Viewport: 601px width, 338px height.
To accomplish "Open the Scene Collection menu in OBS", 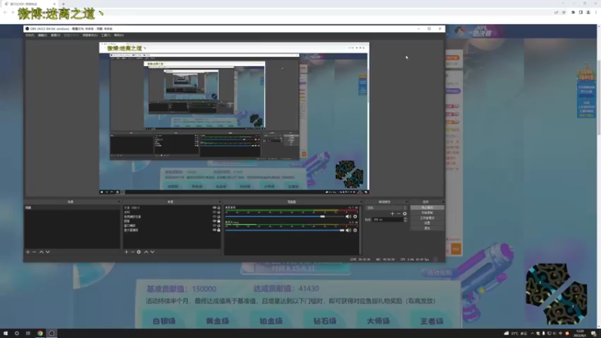I will (90, 35).
